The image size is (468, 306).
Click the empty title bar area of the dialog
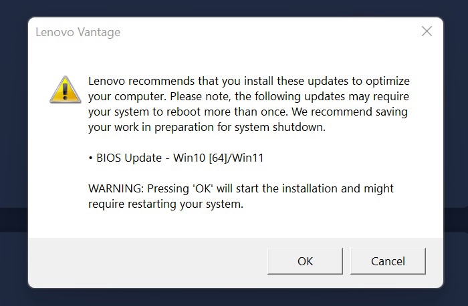(267, 32)
